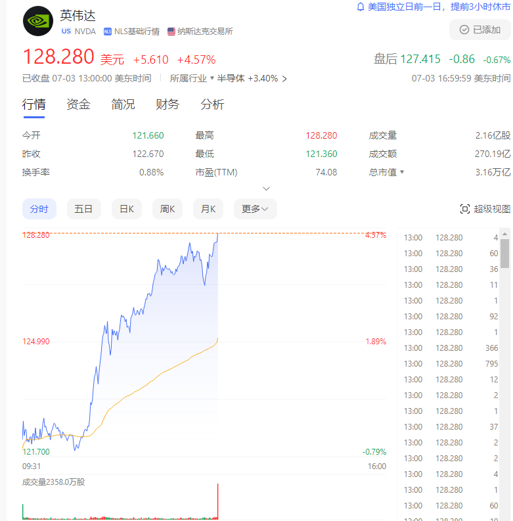Select the 分时 chart view
This screenshot has height=521, width=513.
[x=39, y=209]
